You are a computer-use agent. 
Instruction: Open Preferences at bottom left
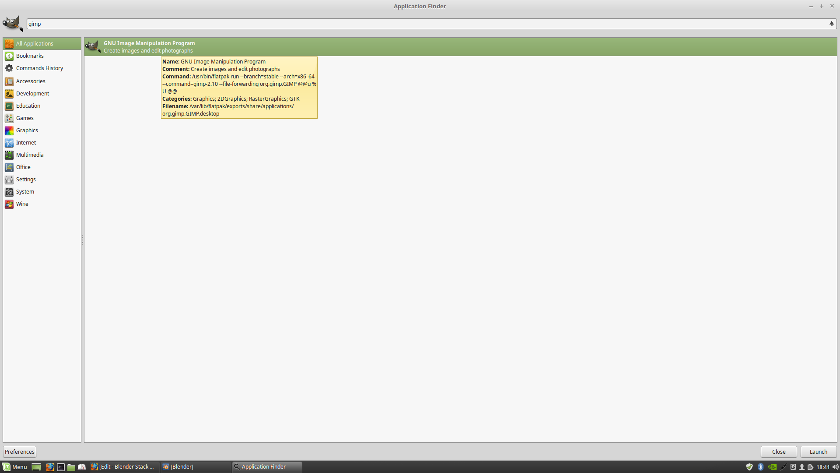click(x=19, y=451)
